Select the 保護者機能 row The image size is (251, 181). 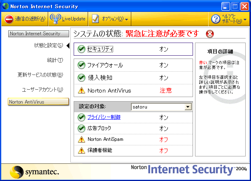(133, 150)
